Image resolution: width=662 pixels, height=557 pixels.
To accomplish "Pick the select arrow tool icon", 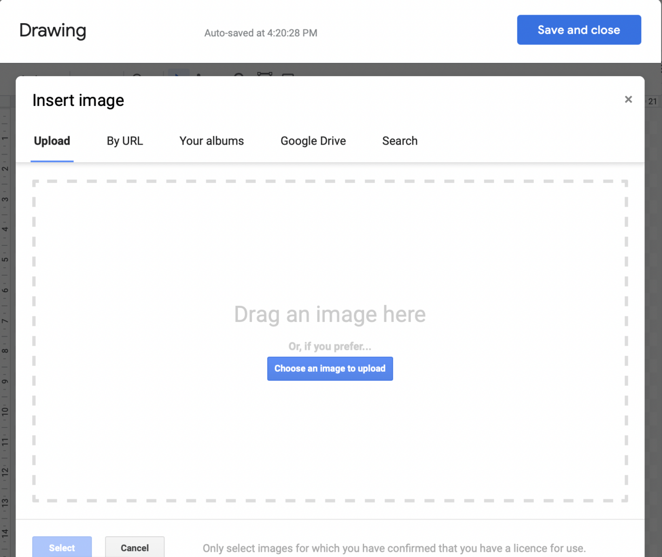I will click(178, 73).
